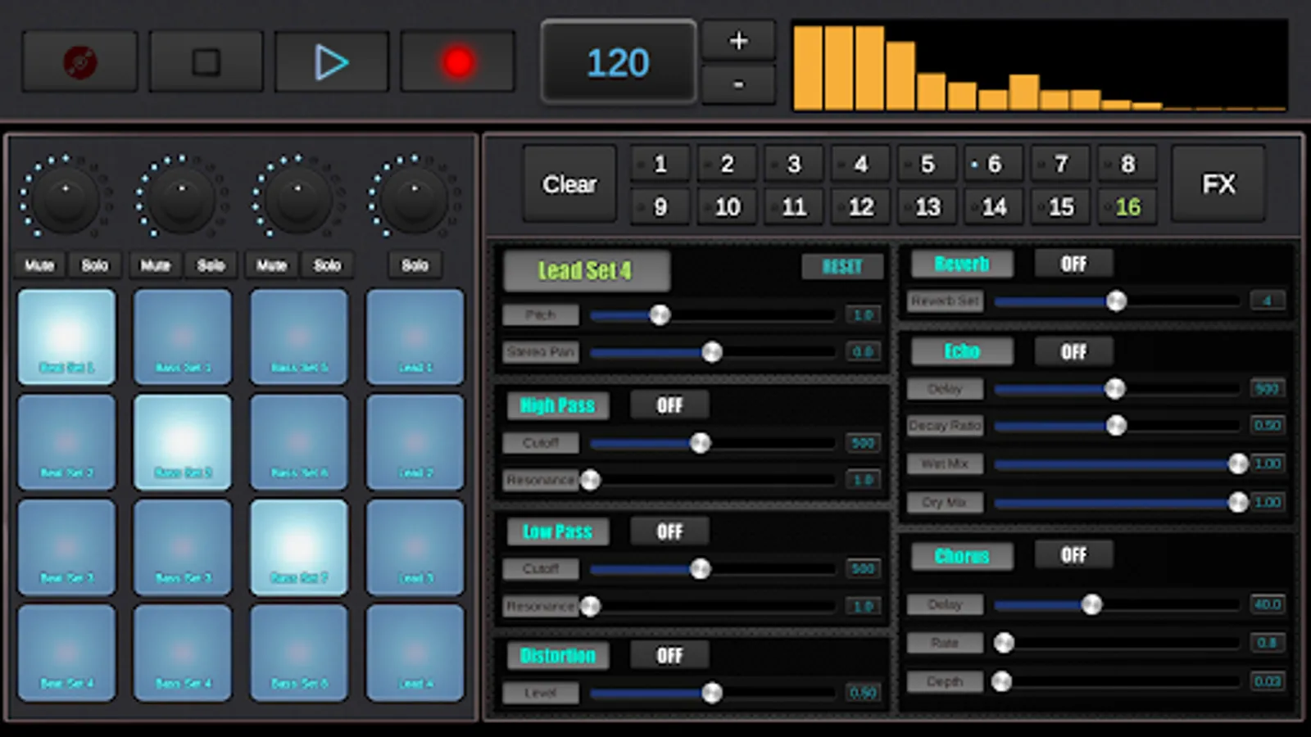The height and width of the screenshot is (737, 1311).
Task: Toggle the High Pass filter on
Action: click(669, 405)
